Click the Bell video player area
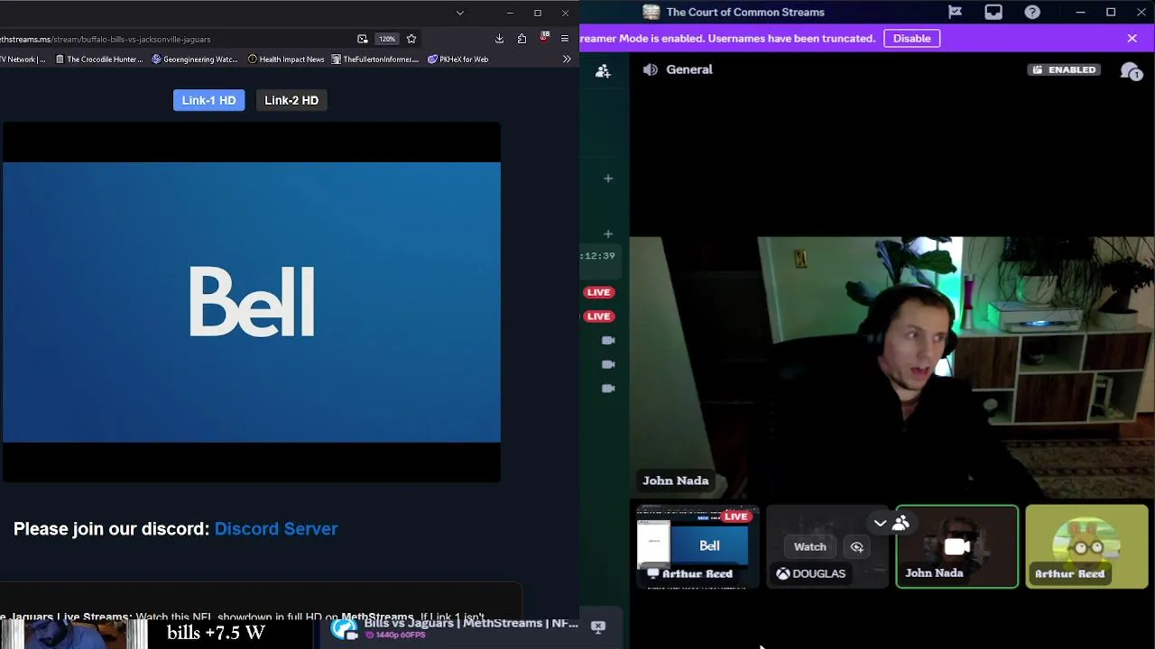The height and width of the screenshot is (649, 1155). [x=251, y=302]
